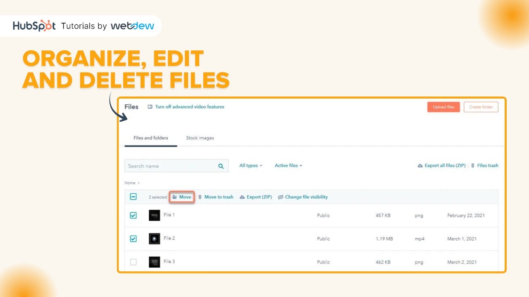Uncheck the File 1 checkbox
Image resolution: width=529 pixels, height=297 pixels.
(133, 215)
